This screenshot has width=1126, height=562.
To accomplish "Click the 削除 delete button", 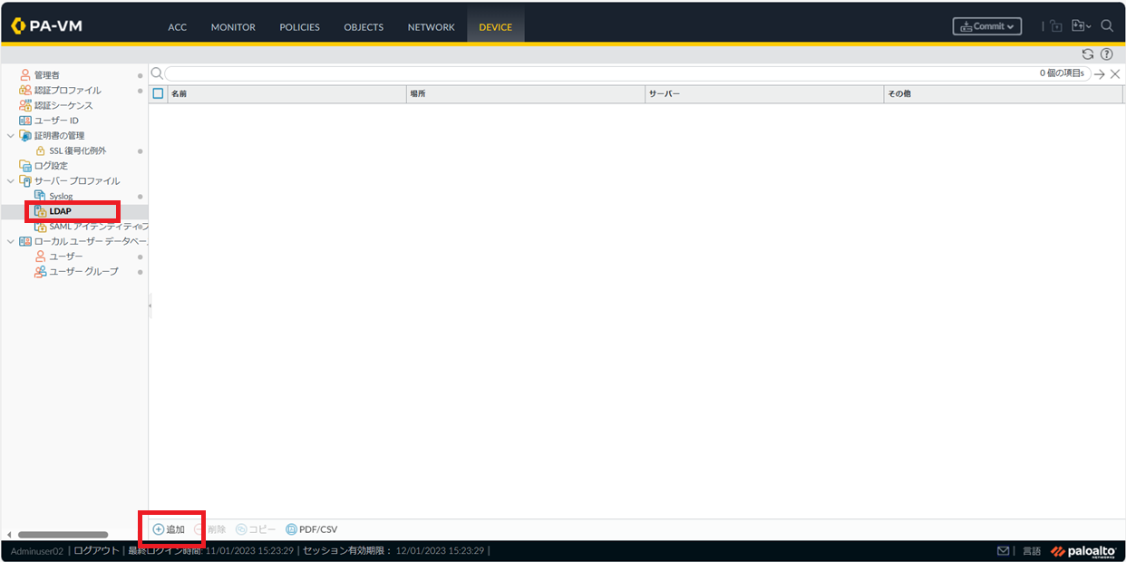I will [x=209, y=529].
